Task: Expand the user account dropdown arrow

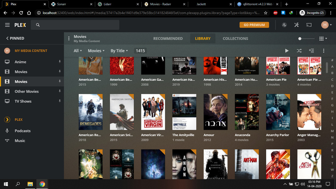Action: coord(331,25)
